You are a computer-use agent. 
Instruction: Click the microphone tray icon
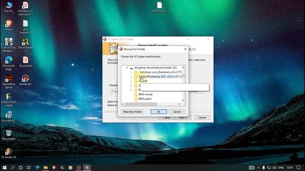264,168
